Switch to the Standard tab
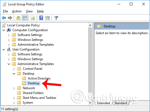This screenshot has height=112, width=150. [x=121, y=103]
